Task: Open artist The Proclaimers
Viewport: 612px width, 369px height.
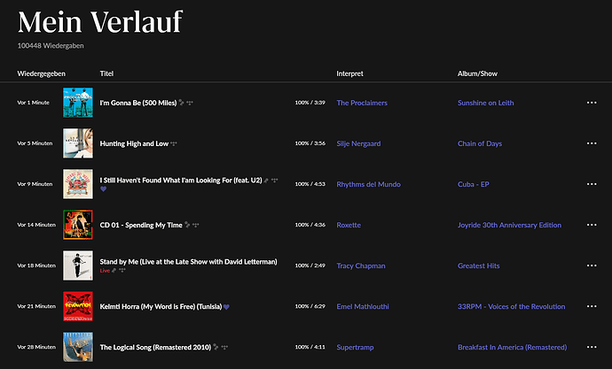Action: (x=362, y=103)
